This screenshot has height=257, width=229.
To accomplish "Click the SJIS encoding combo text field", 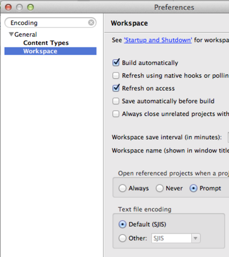I will point(171,238).
